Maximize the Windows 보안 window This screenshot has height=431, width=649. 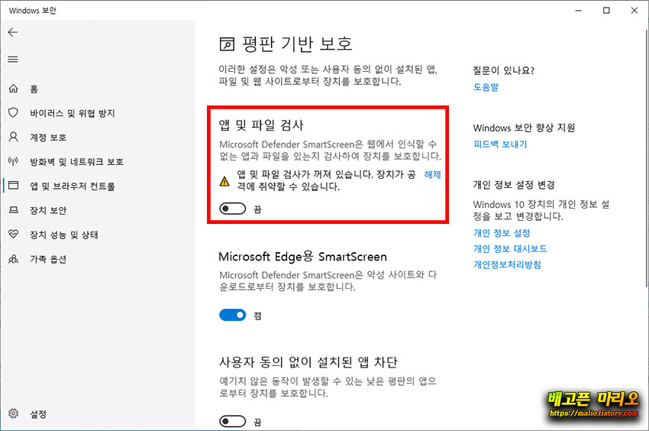[606, 11]
